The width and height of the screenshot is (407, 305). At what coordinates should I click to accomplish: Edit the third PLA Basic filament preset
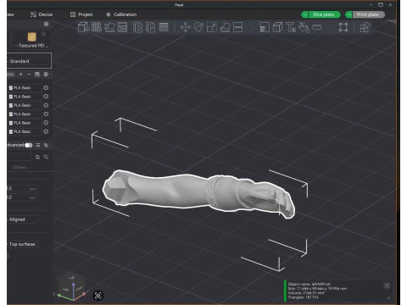tap(46, 105)
